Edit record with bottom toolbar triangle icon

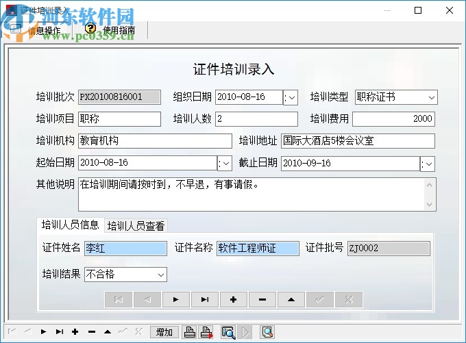(108, 331)
